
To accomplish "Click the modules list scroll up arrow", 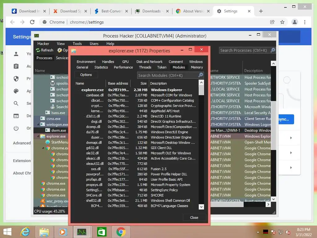I will pos(201,82).
